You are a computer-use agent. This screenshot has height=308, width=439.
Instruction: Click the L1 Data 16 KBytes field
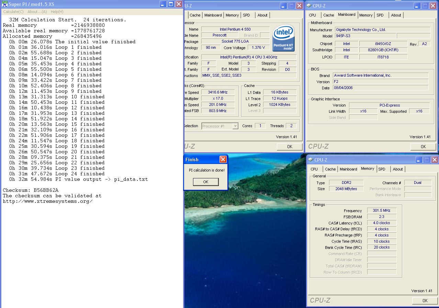point(280,92)
